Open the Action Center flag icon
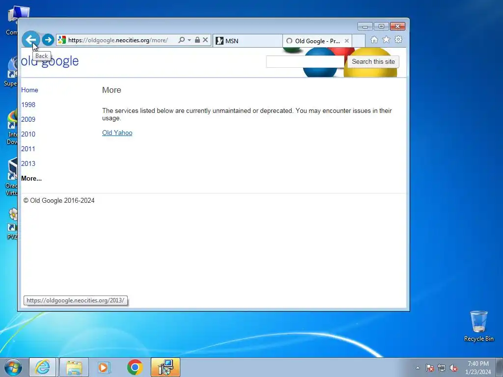Screen dimensions: 503x377 point(430,368)
